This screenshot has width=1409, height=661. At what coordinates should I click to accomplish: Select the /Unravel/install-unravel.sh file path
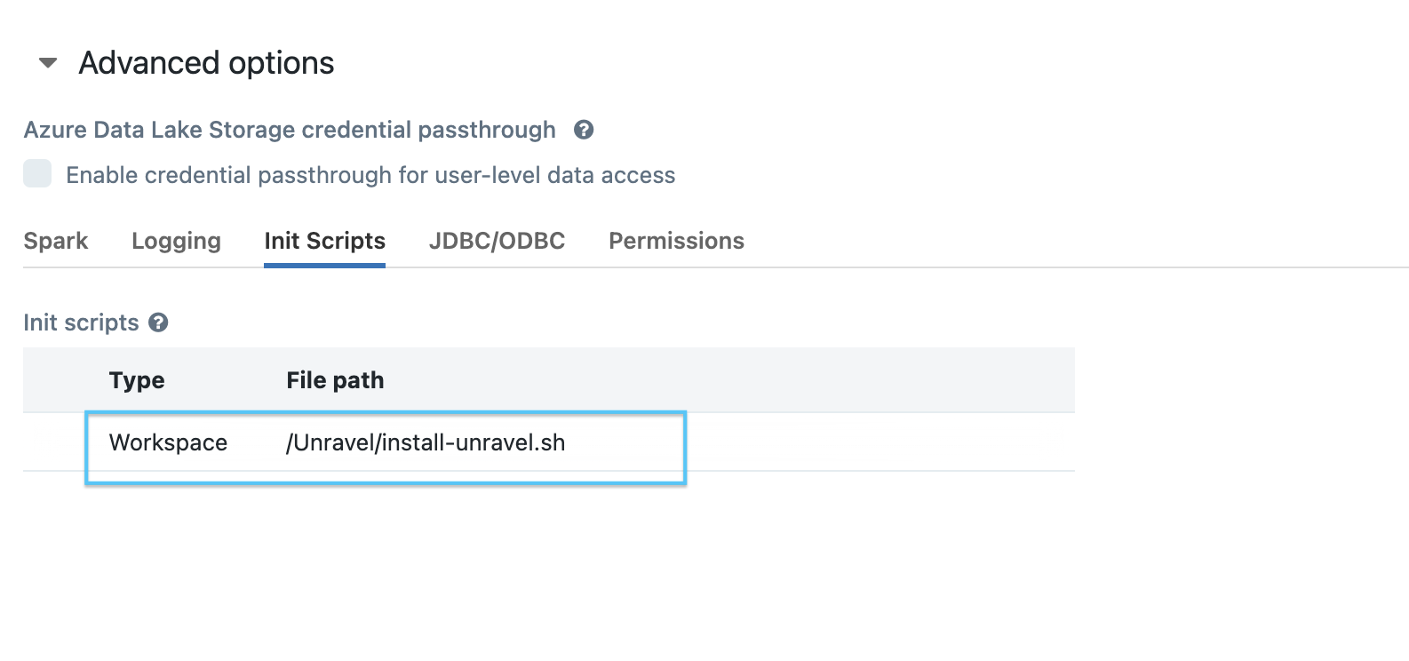pos(426,442)
